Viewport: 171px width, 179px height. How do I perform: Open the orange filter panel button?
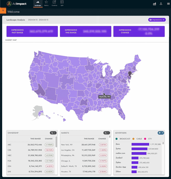click(x=3, y=11)
